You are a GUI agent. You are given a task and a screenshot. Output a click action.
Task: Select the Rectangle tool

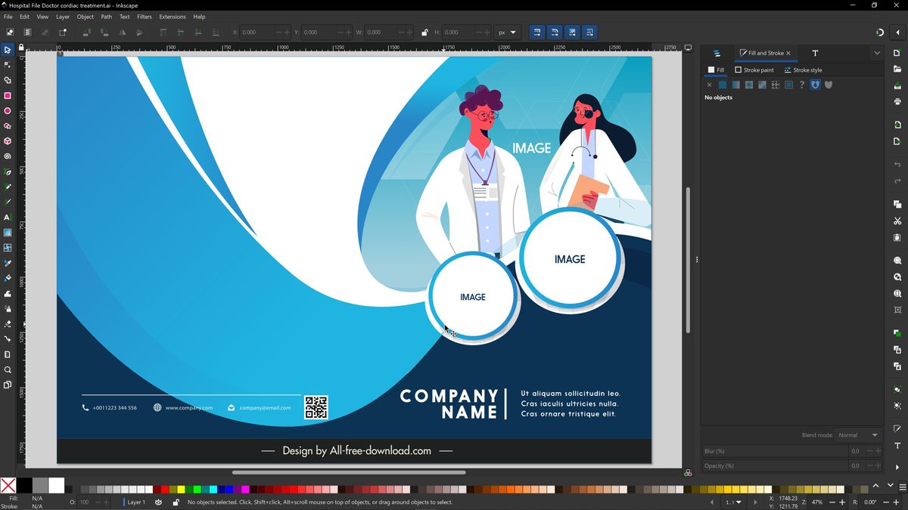coord(9,95)
